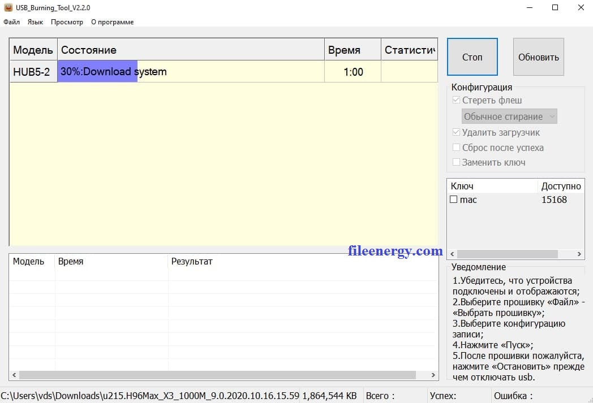This screenshot has width=593, height=403.
Task: Open the Просмотр menu
Action: (x=67, y=22)
